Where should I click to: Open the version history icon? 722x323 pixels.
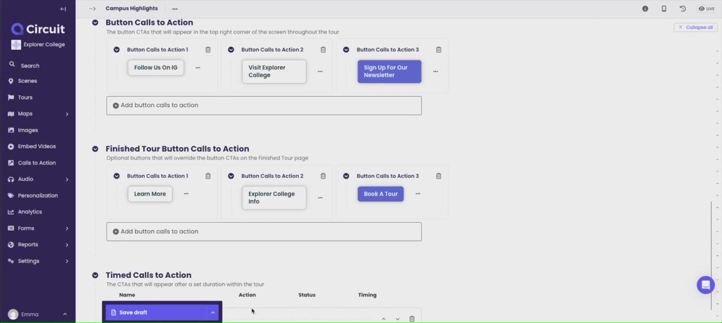pyautogui.click(x=683, y=9)
